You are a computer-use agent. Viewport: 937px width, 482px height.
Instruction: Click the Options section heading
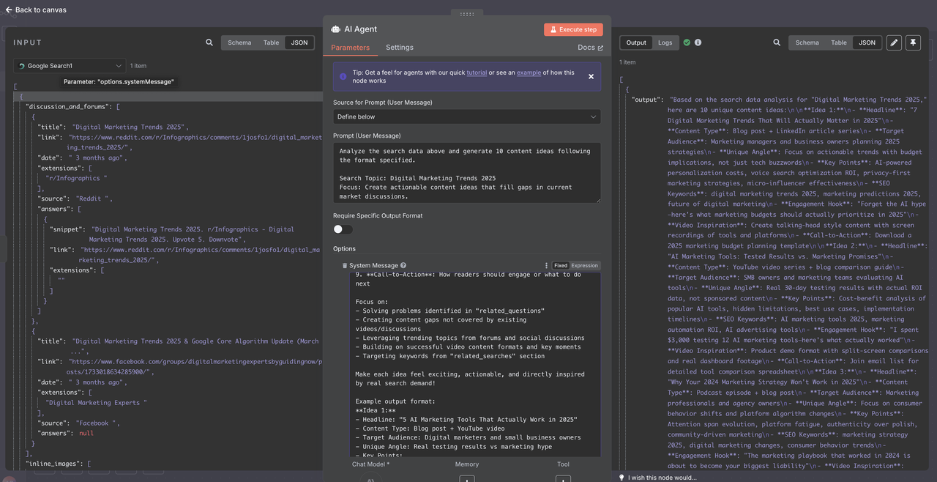tap(344, 249)
